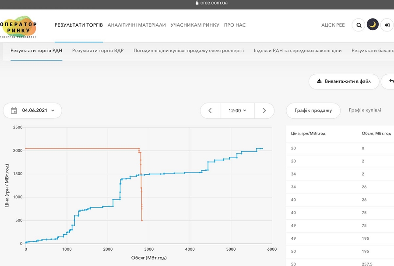Open the search magnifier icon
Viewport: 394px width, 266px height.
[359, 25]
